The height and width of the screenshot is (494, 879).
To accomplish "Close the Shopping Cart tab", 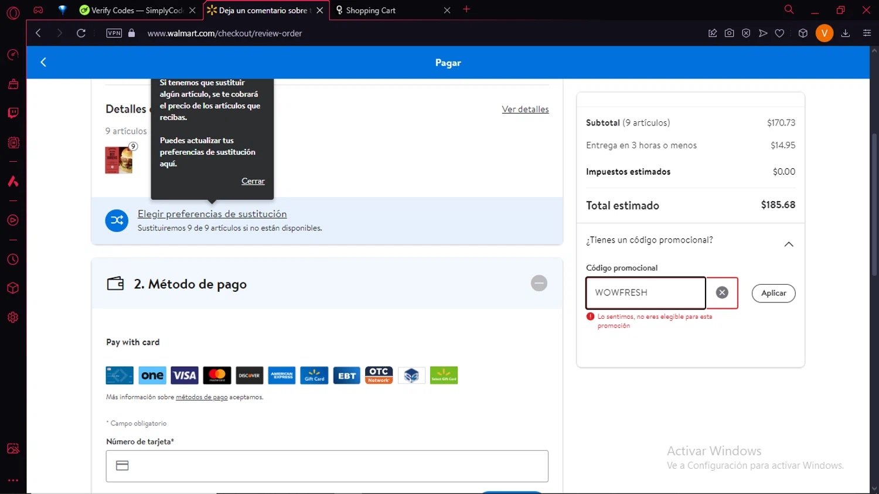I will click(x=447, y=11).
